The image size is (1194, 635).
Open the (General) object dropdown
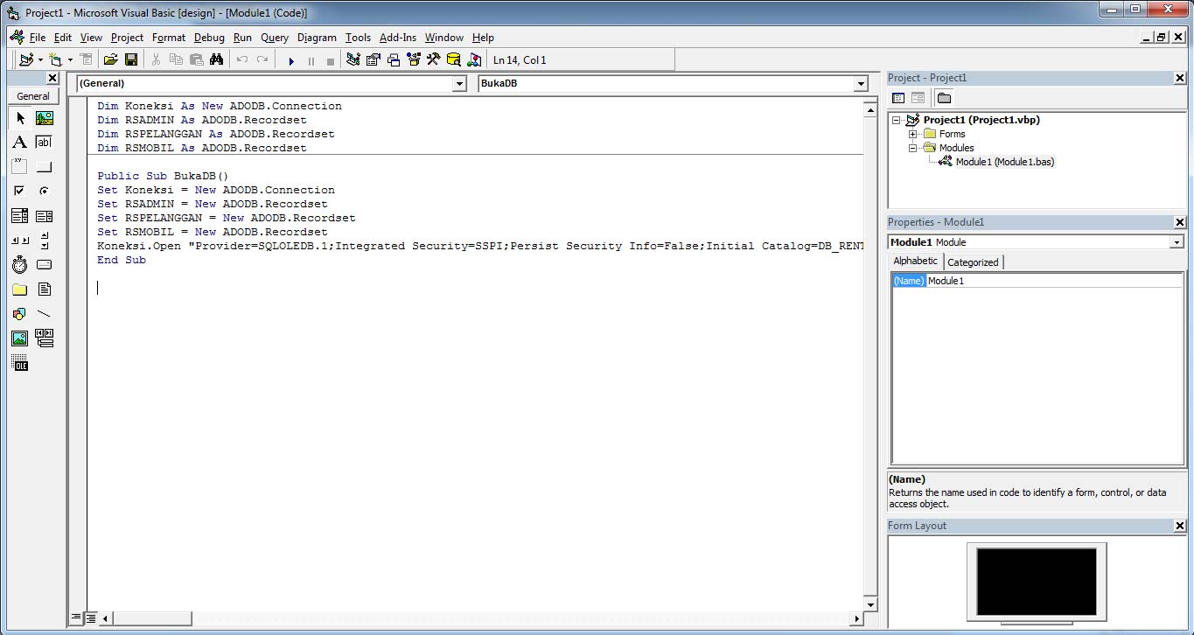click(x=459, y=84)
